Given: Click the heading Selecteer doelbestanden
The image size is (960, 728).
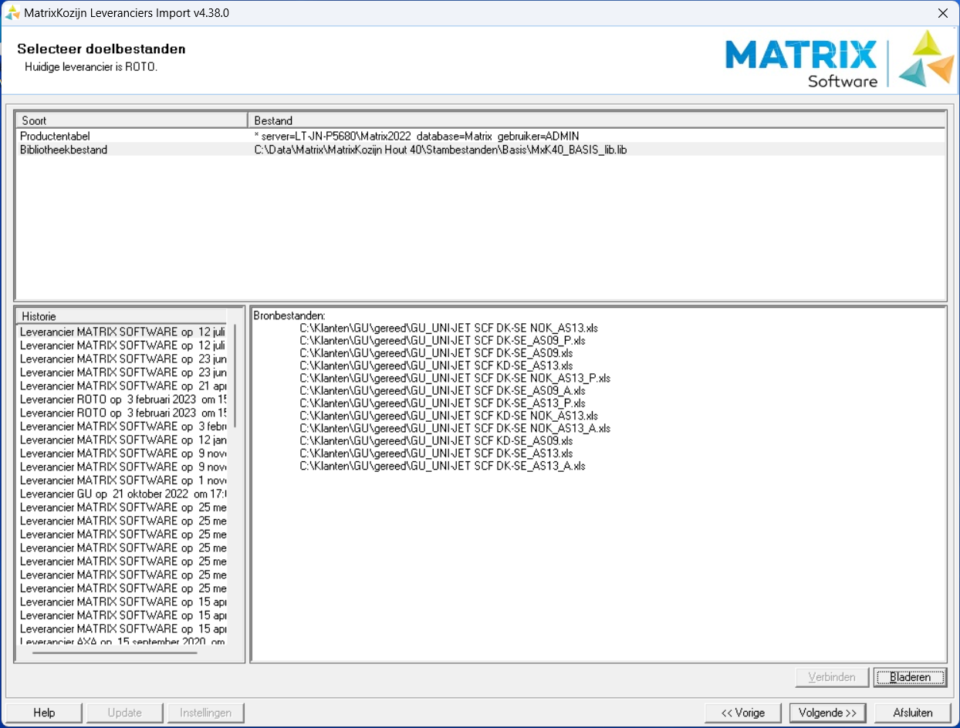Looking at the screenshot, I should tap(101, 49).
